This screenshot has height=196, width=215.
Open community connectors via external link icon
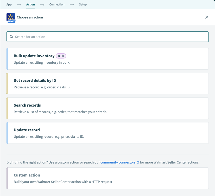138,162
